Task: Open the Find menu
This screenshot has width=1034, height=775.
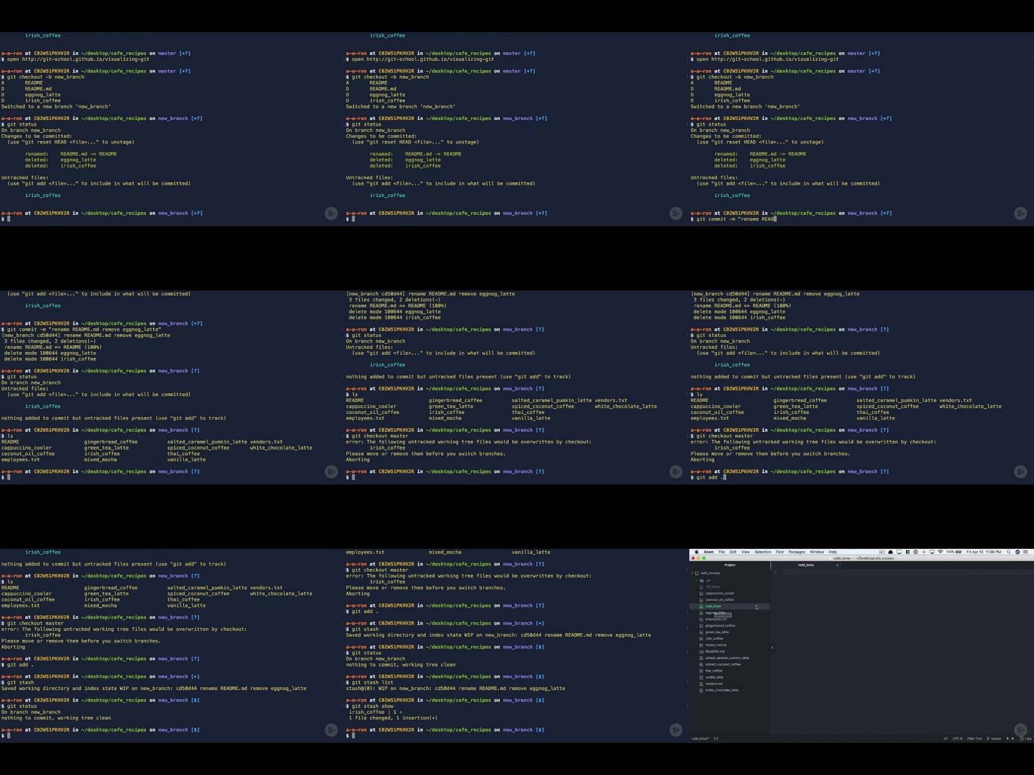Action: pos(780,552)
